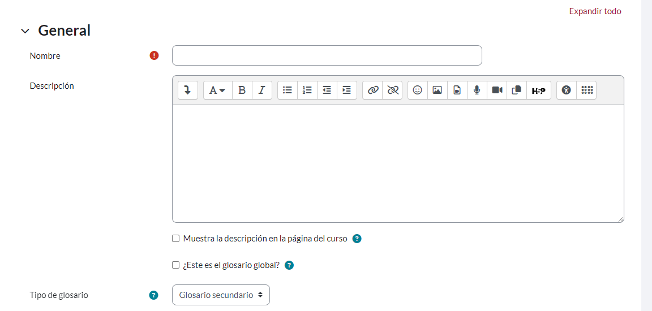This screenshot has width=652, height=311.
Task: Insert H5P content
Action: (x=538, y=90)
